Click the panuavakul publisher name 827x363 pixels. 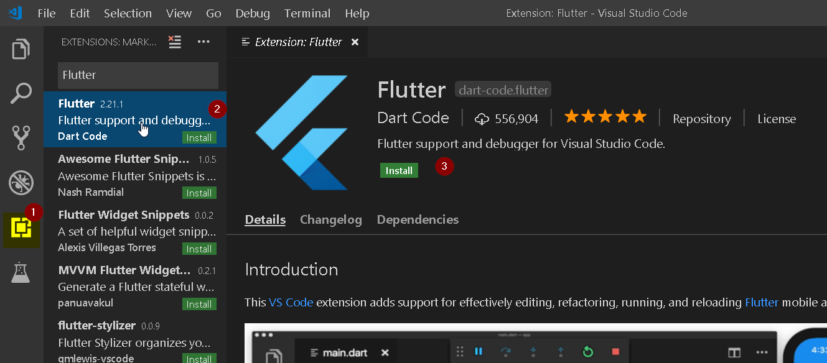86,303
